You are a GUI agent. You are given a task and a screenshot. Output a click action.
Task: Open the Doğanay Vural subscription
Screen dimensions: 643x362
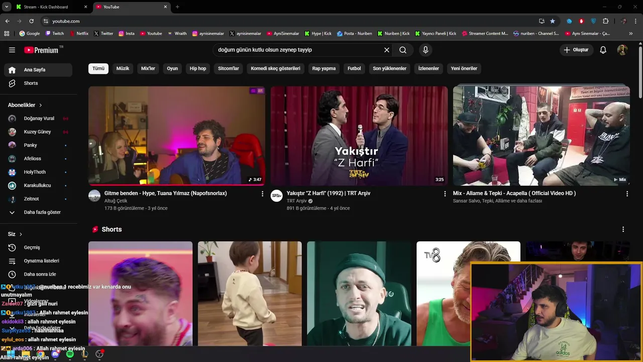click(x=38, y=118)
